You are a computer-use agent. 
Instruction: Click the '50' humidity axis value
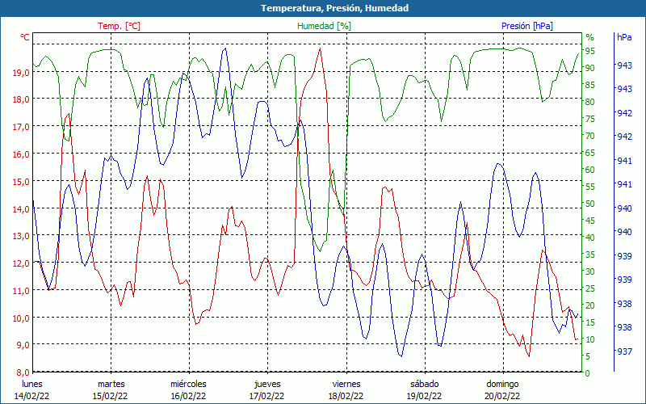pyautogui.click(x=589, y=204)
